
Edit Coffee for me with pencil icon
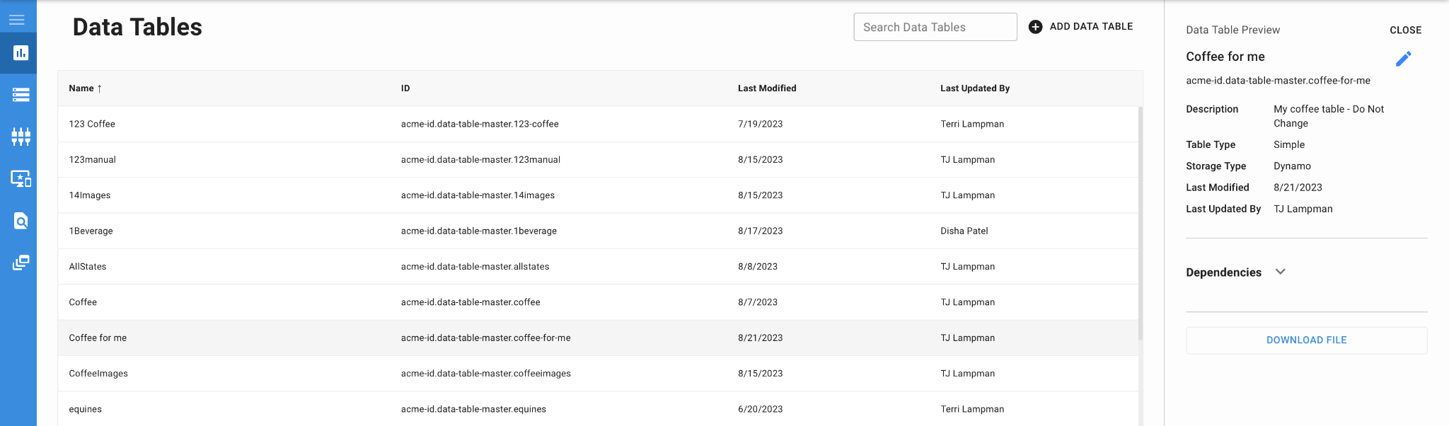click(1403, 59)
